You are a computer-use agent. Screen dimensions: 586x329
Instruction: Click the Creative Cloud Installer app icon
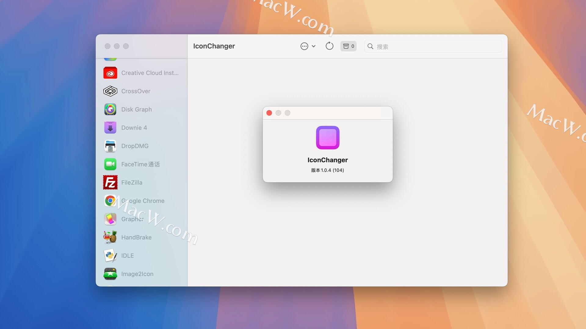coord(110,73)
